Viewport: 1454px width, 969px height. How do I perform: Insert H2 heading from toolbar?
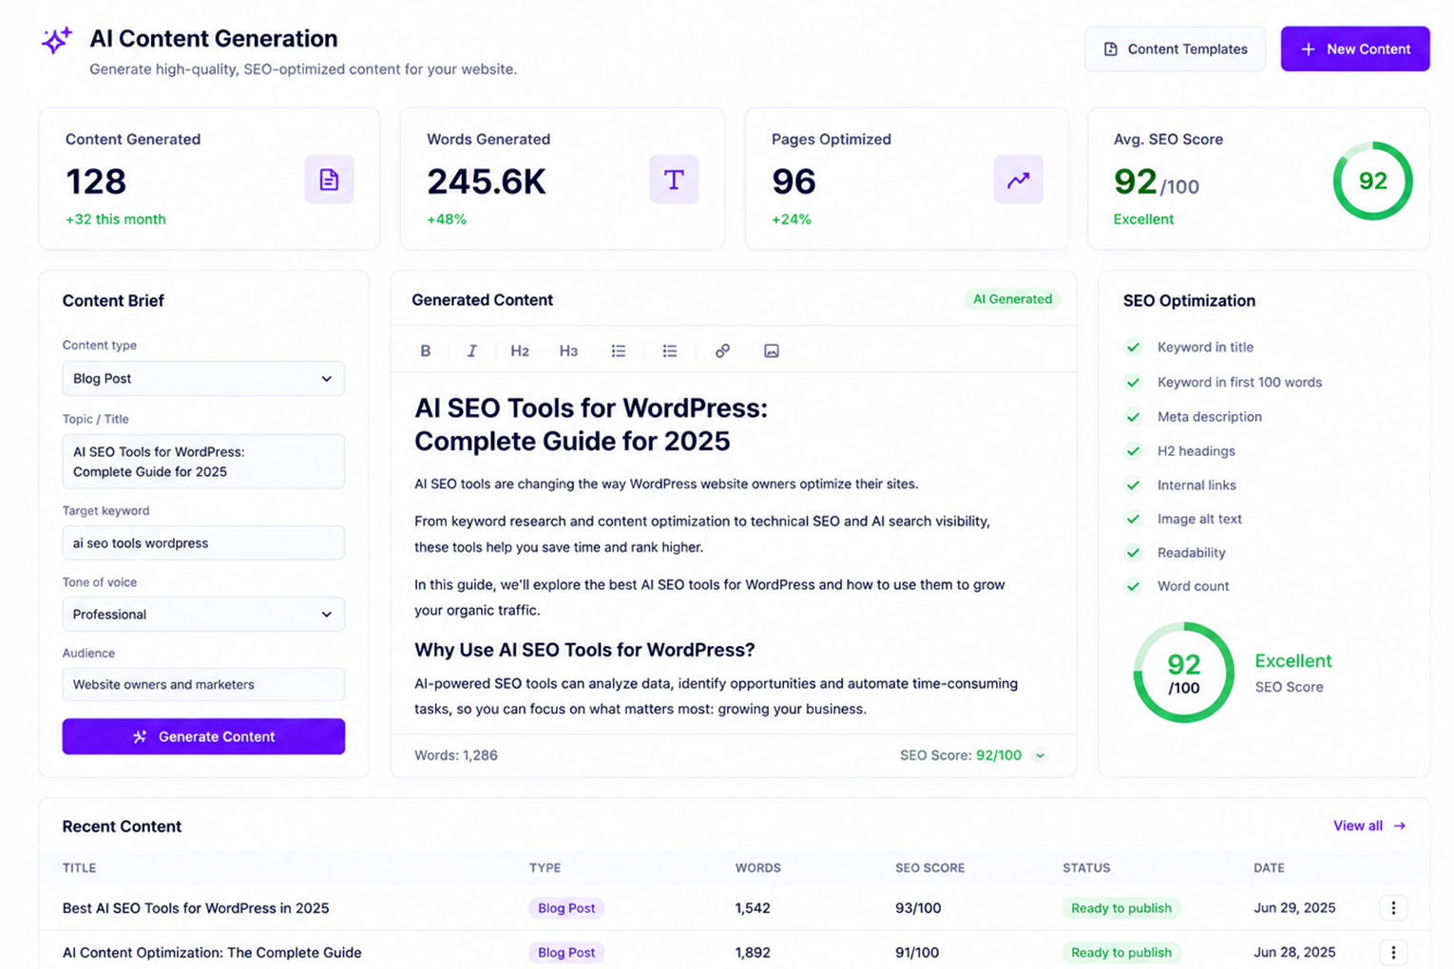(519, 351)
